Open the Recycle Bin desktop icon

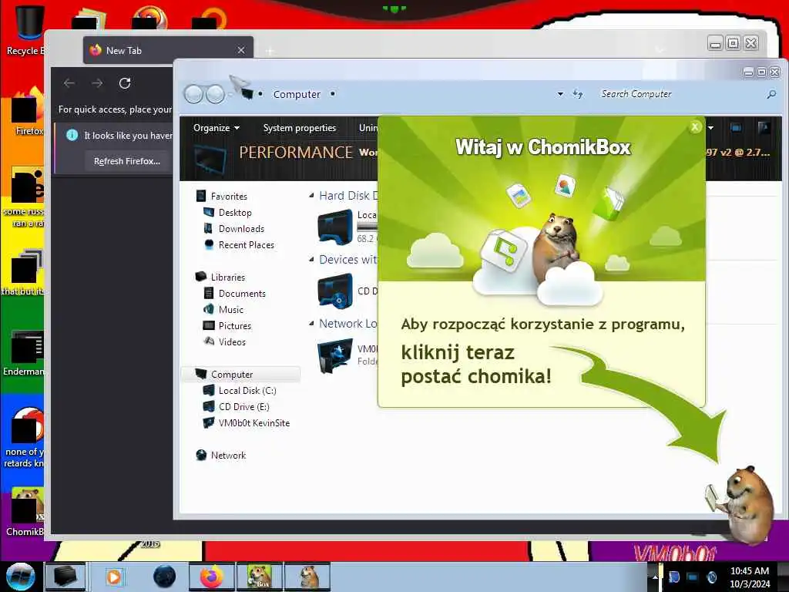click(x=25, y=29)
